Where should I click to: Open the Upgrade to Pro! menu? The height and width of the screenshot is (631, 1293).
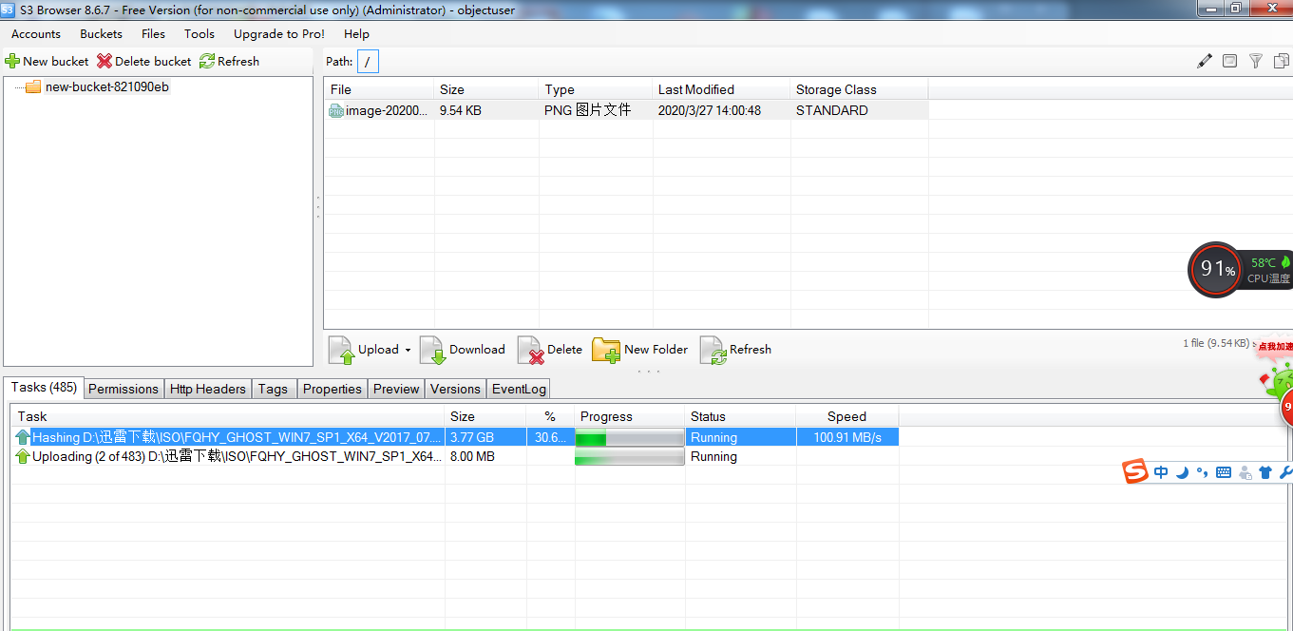coord(279,33)
